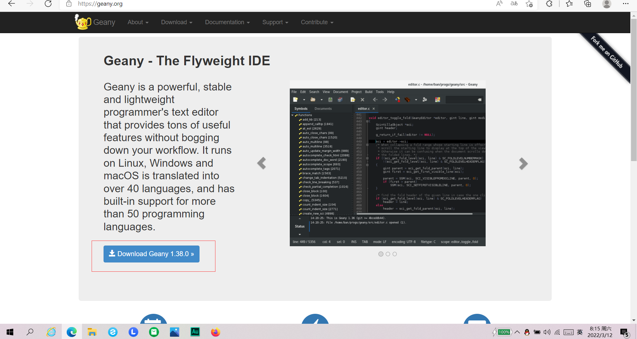Expand the Support dropdown menu

pos(275,22)
